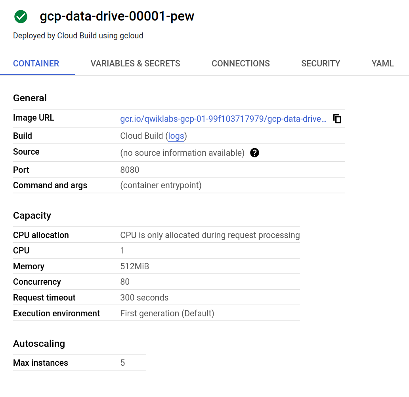Click the Request timeout label
The width and height of the screenshot is (409, 397).
pos(44,298)
